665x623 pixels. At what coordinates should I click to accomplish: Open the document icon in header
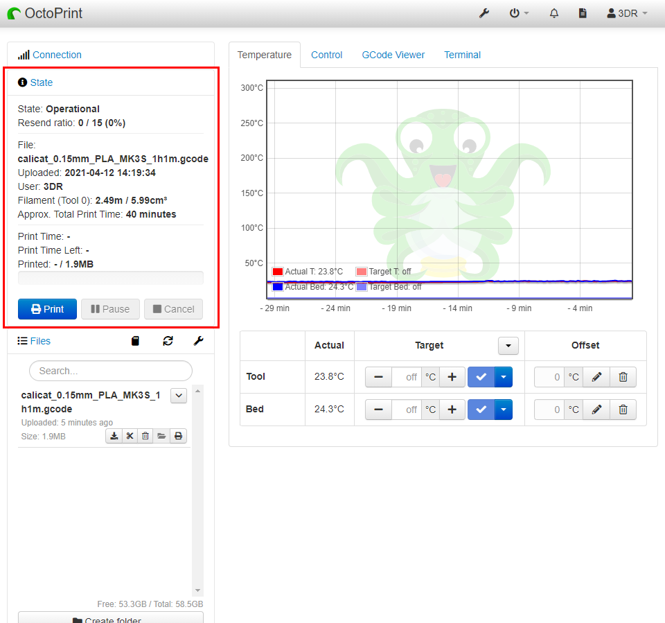(x=583, y=13)
